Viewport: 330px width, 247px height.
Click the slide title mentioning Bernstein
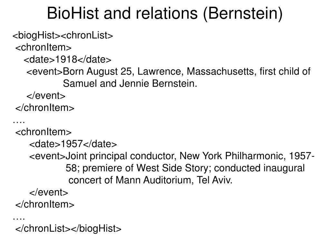click(x=165, y=14)
